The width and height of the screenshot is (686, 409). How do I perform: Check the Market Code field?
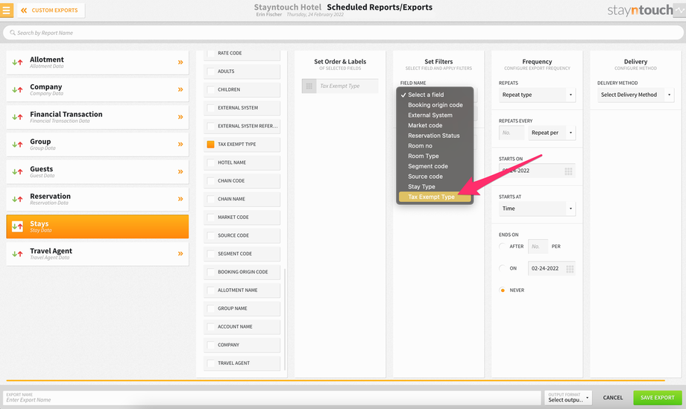(x=211, y=218)
